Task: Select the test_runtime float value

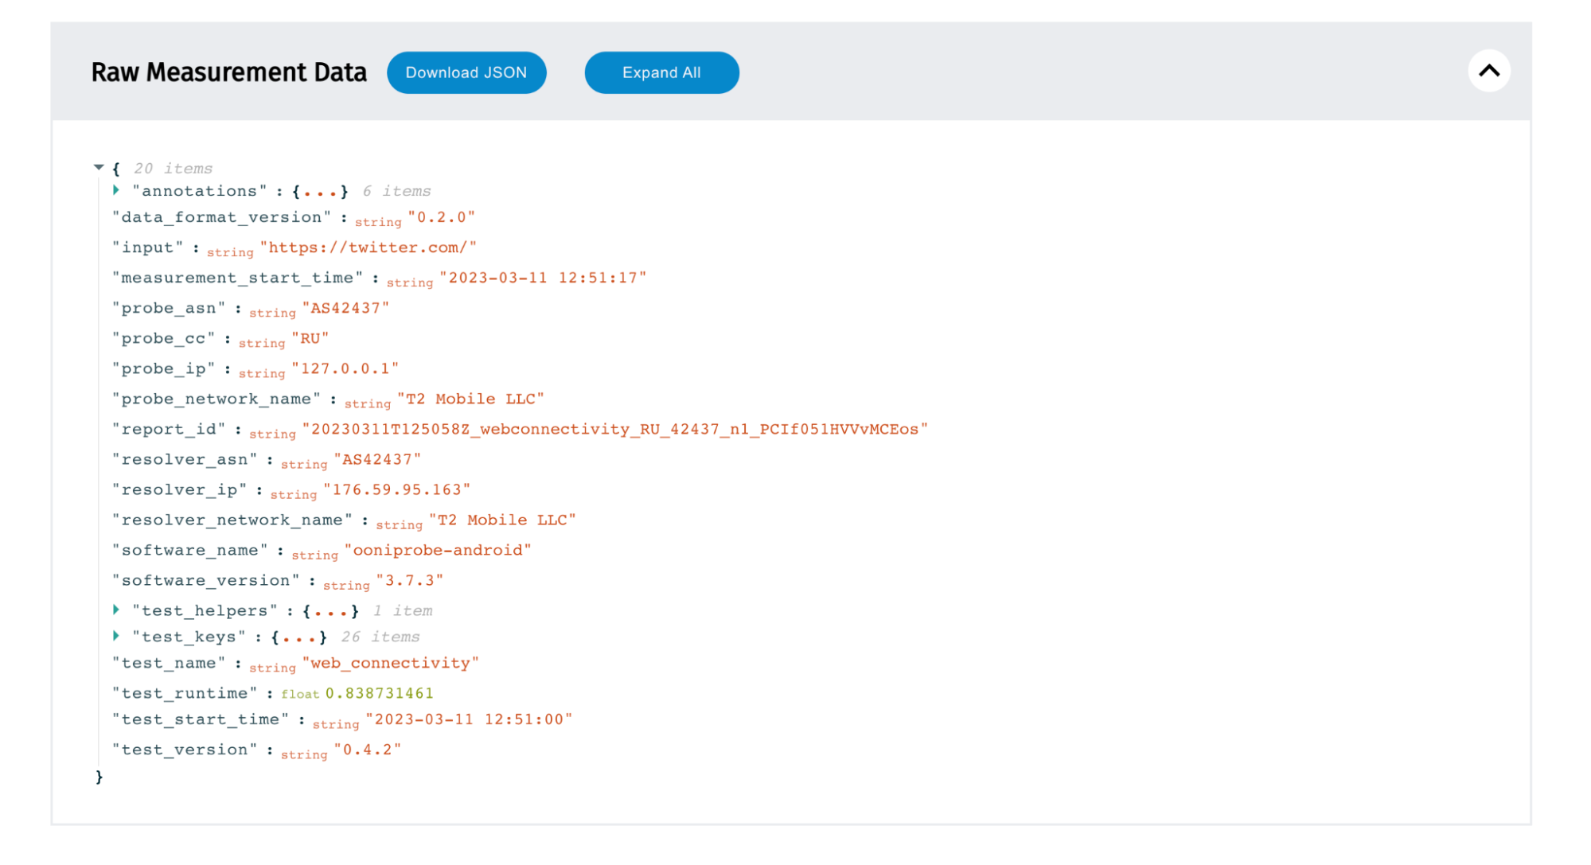Action: (379, 693)
